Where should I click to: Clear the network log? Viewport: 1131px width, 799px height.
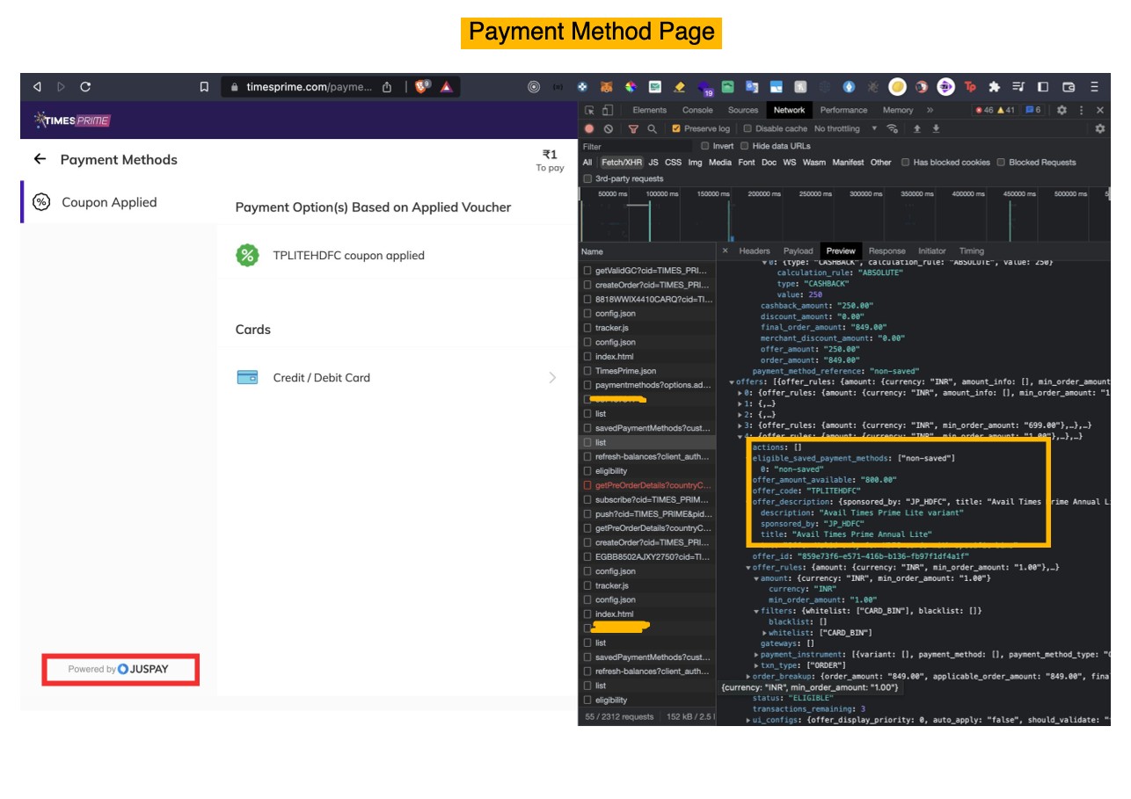click(608, 128)
